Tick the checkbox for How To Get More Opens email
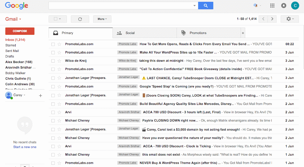 point(53,44)
